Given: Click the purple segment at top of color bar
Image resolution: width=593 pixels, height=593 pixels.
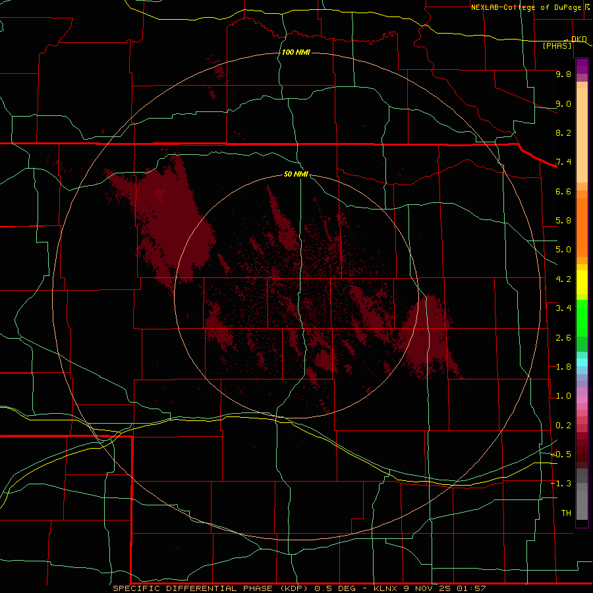Looking at the screenshot, I should click(x=582, y=66).
